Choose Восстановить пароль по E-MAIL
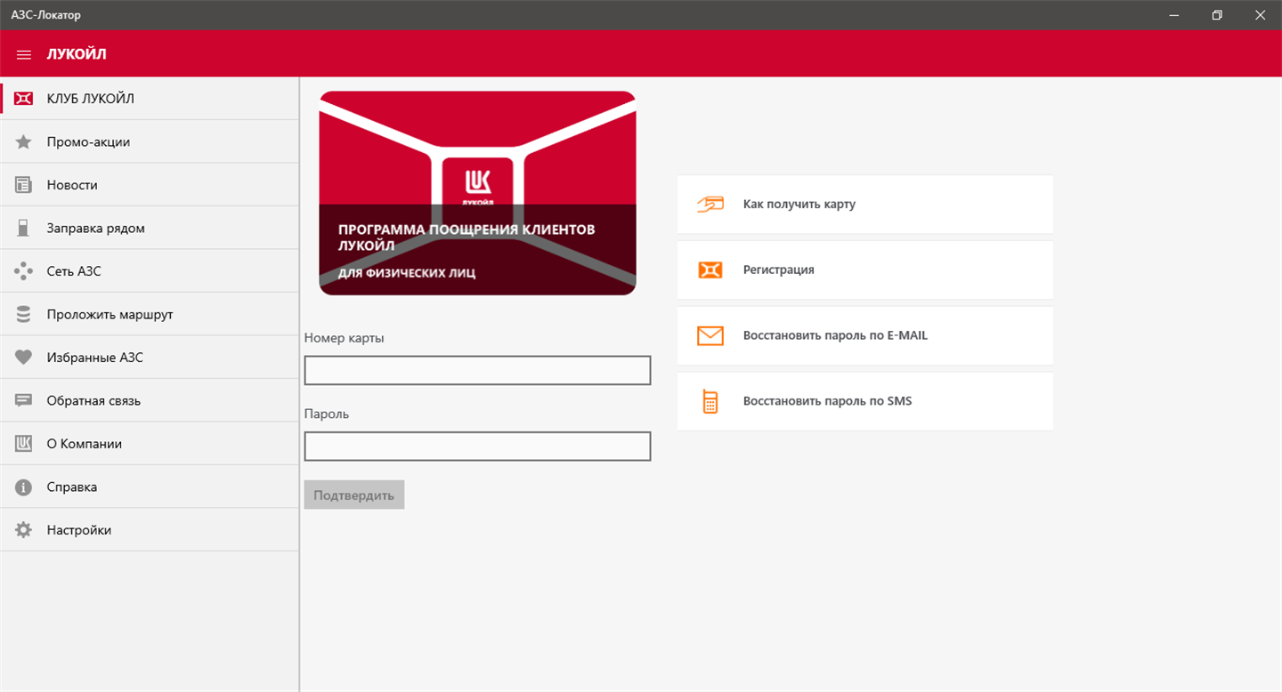1282x692 pixels. [865, 335]
